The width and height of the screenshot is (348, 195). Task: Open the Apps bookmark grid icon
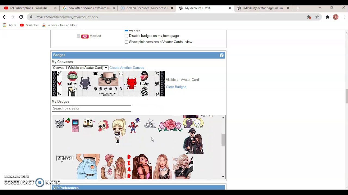tap(5, 25)
